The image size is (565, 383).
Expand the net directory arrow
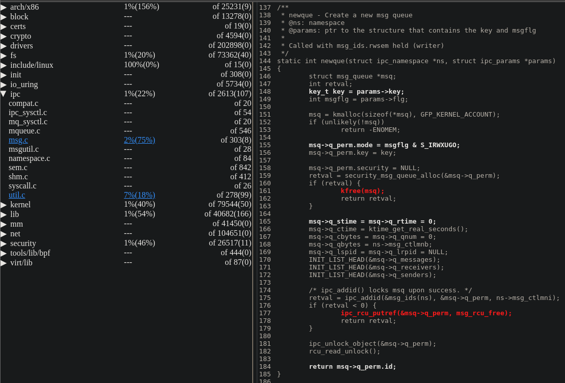4,234
